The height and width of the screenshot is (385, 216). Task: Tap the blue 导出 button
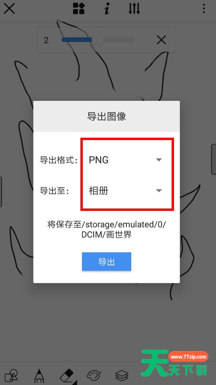click(106, 262)
